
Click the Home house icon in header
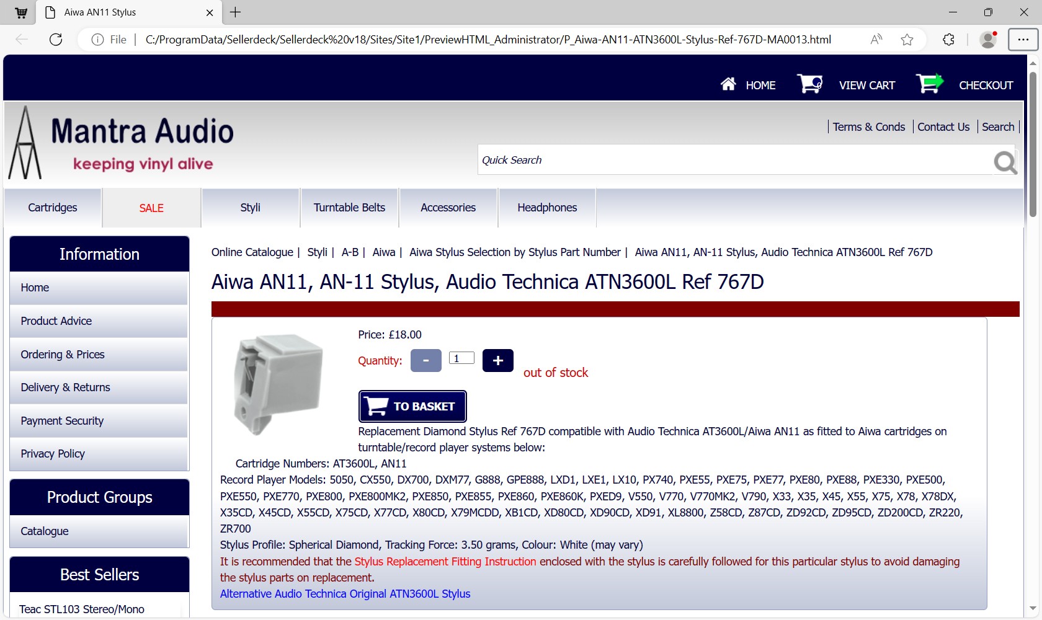pyautogui.click(x=728, y=84)
